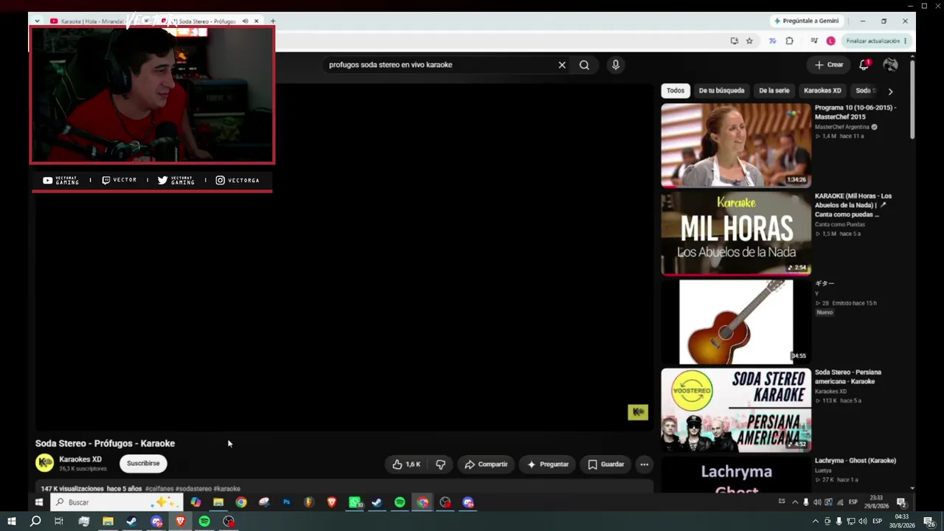
Task: Like the Soda Stereo Prófugos video
Action: point(406,464)
